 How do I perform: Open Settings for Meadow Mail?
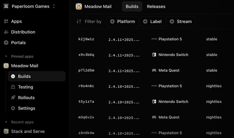tap(27, 108)
